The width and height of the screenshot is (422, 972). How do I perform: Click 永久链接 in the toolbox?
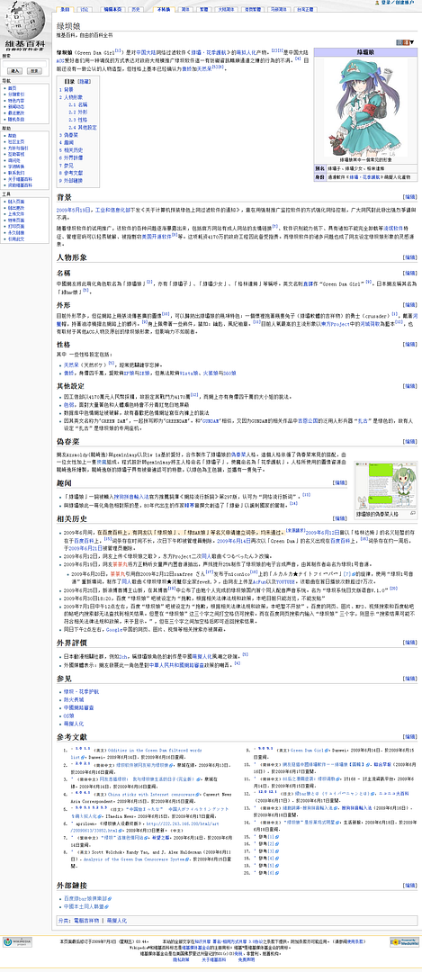16,231
